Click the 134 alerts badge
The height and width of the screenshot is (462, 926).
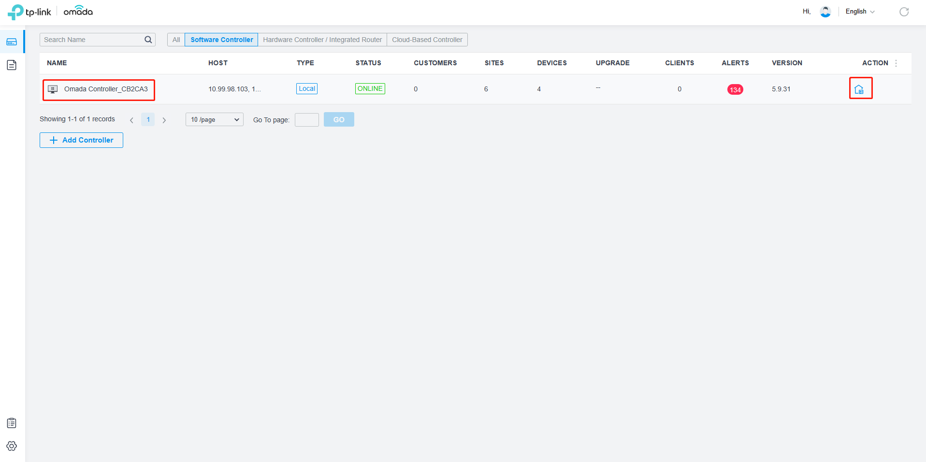click(x=735, y=89)
